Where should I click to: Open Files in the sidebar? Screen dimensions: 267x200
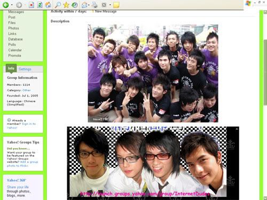[x=12, y=23]
